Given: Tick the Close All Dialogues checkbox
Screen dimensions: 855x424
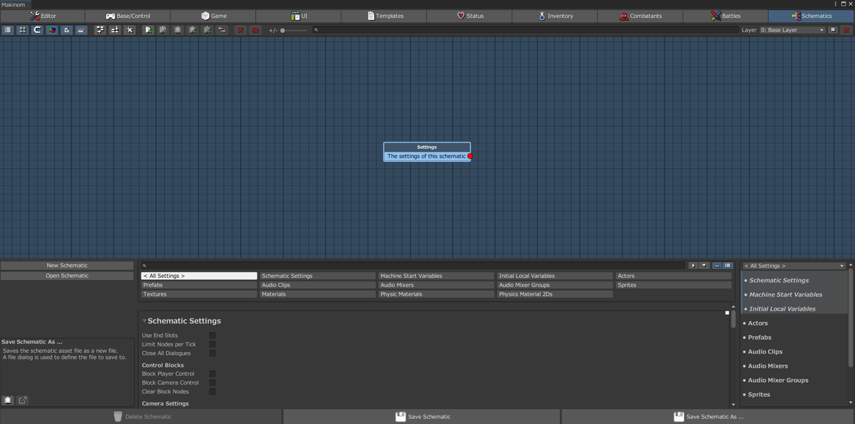Looking at the screenshot, I should point(212,353).
